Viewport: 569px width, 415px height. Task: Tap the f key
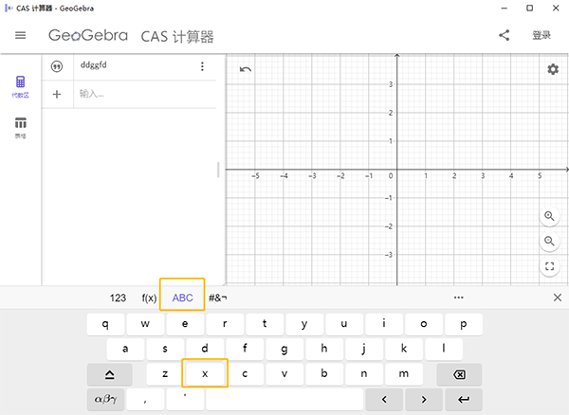245,349
